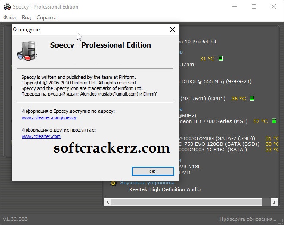284x225 pixels.
Task: Click the window resize grip
Action: (x=281, y=222)
